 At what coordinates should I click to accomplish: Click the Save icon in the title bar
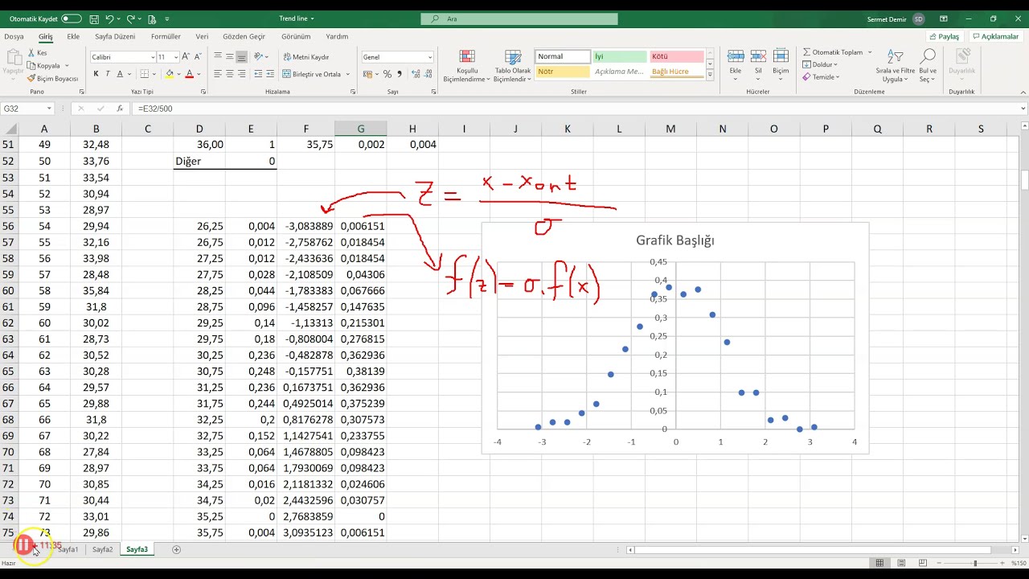(x=94, y=18)
